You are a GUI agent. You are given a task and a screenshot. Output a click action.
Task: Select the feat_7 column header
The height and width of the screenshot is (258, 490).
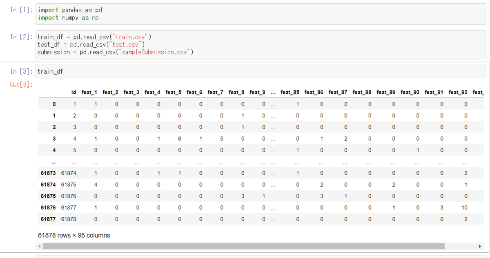pyautogui.click(x=215, y=93)
